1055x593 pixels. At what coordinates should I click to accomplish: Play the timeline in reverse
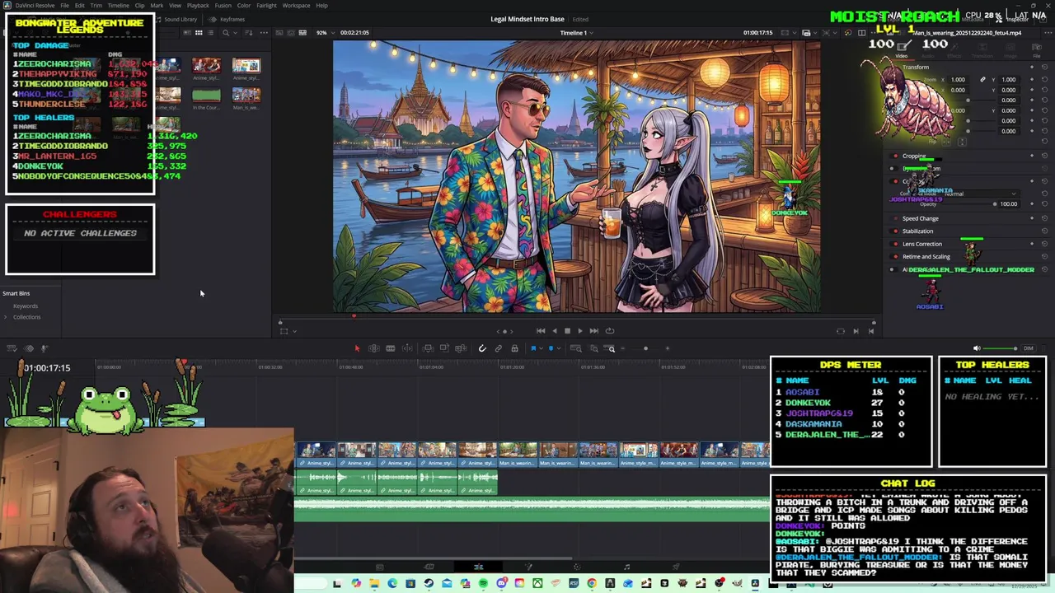click(554, 330)
